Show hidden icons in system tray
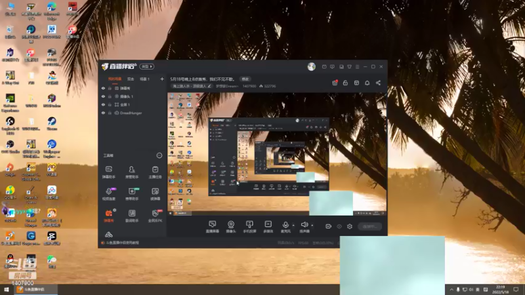 click(451, 290)
